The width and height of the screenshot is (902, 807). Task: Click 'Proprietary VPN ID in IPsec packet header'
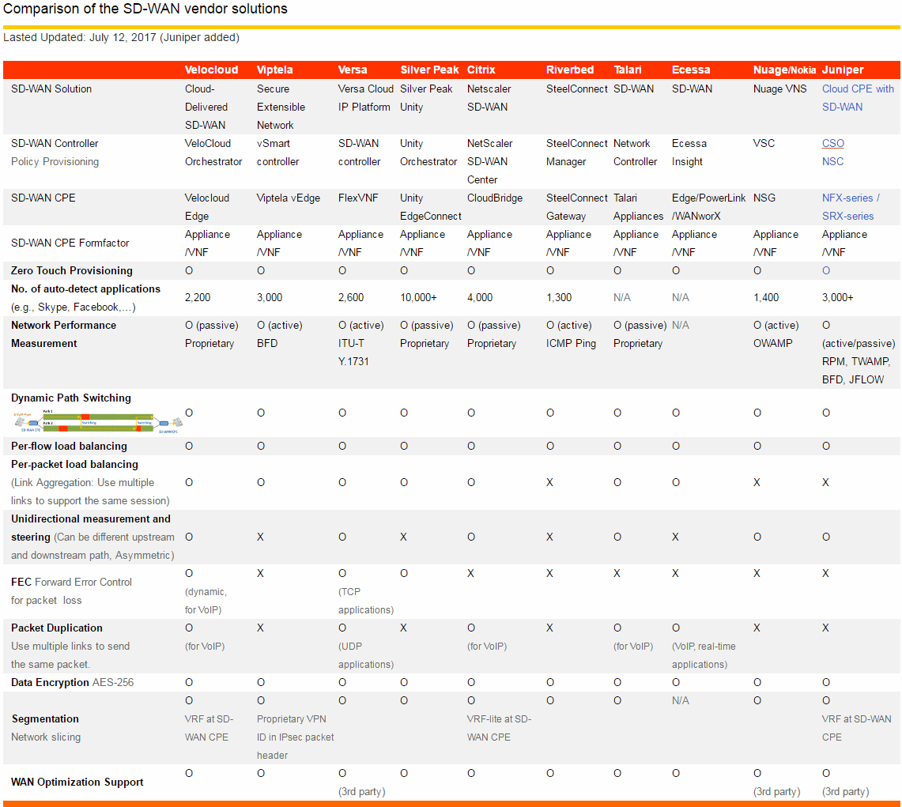[x=295, y=737]
